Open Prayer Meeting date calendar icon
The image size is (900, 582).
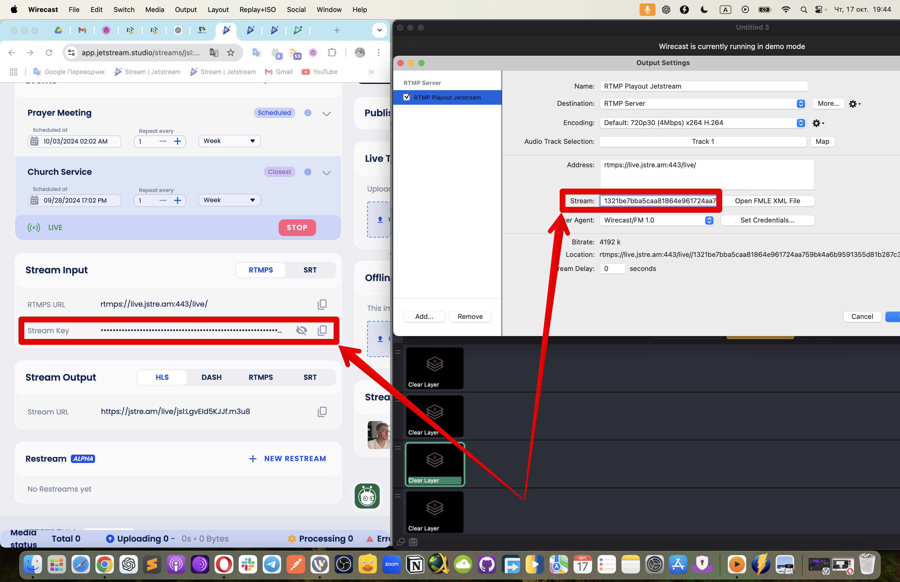(x=34, y=141)
